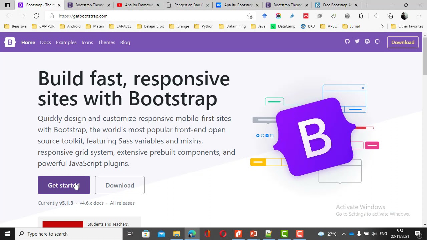Viewport: 427px width, 240px height.
Task: Click the user profile avatar
Action: click(404, 16)
